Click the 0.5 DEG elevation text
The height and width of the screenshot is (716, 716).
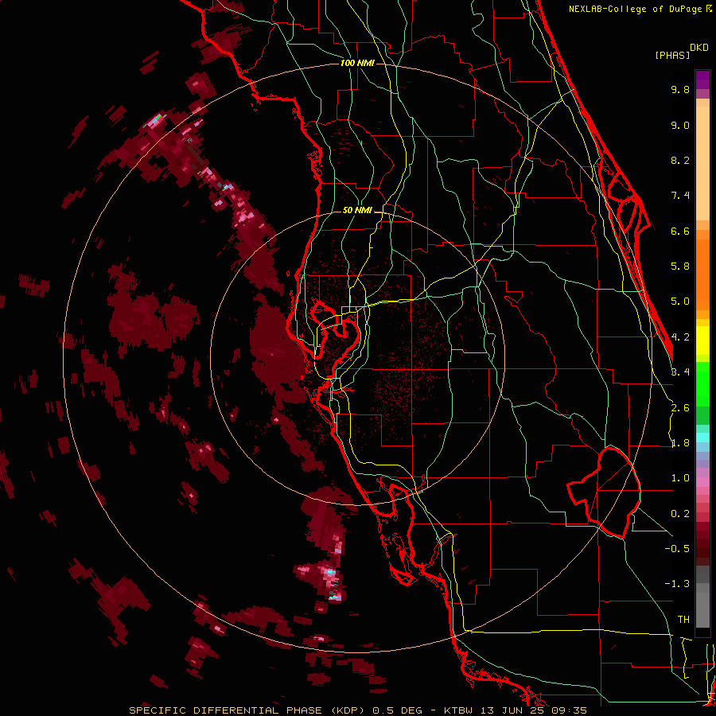(397, 710)
